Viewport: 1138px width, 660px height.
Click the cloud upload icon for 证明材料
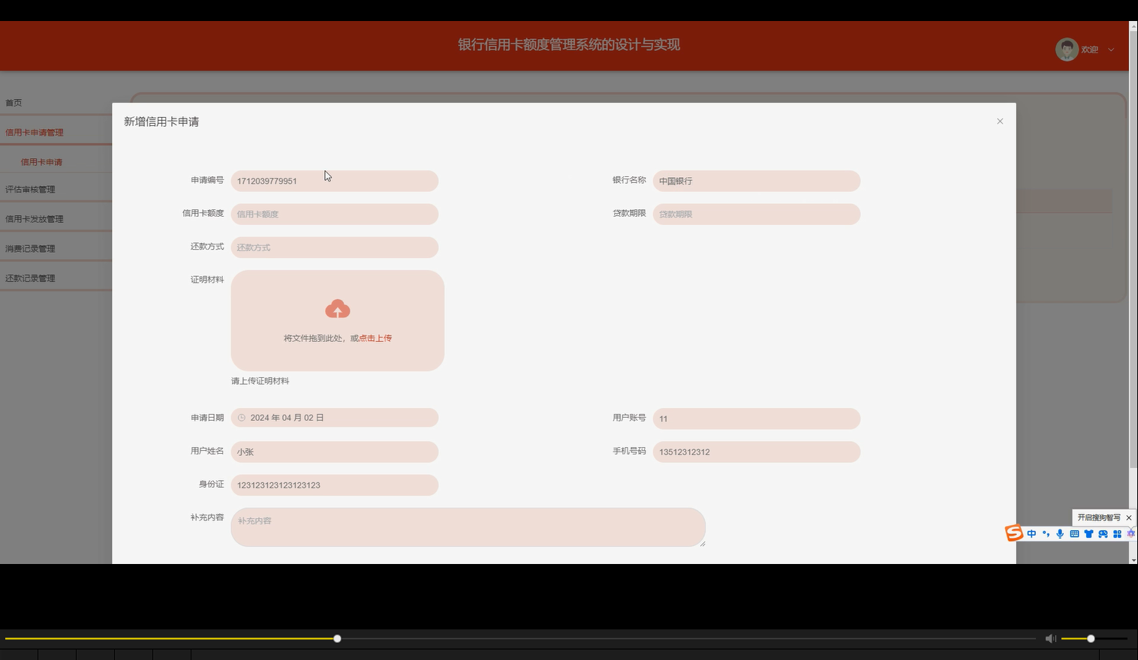tap(337, 308)
